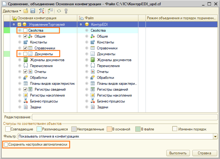Click the Неопределенные gray status swatch
This screenshot has height=159, width=220.
coord(74,129)
